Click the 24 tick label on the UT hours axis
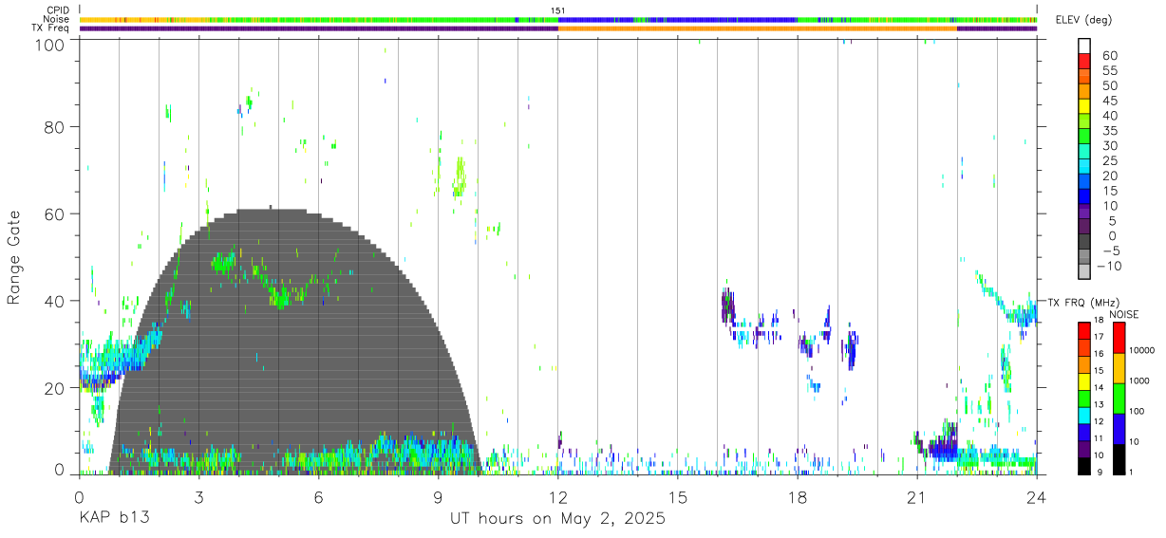The height and width of the screenshot is (538, 1166). pos(1037,496)
